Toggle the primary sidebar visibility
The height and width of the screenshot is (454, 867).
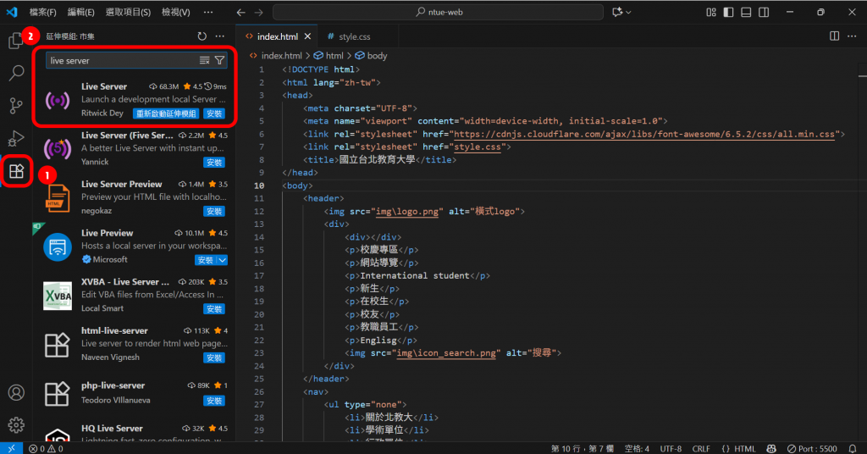(729, 12)
